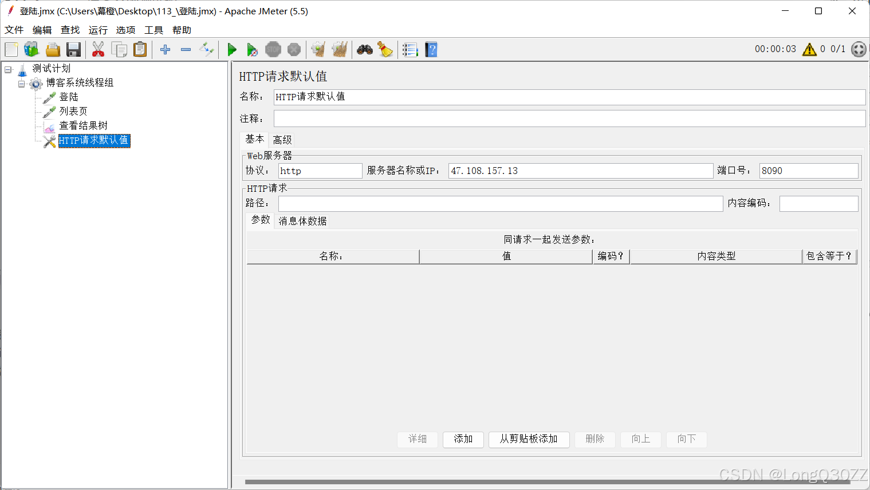This screenshot has height=490, width=870.
Task: Open the Function Helper list icon
Action: point(410,50)
